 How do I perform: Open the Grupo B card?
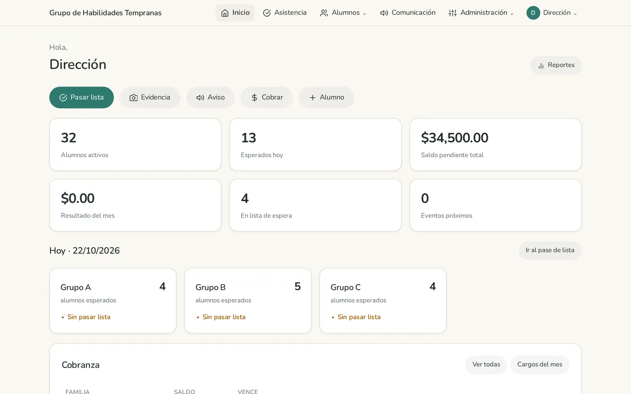(248, 301)
